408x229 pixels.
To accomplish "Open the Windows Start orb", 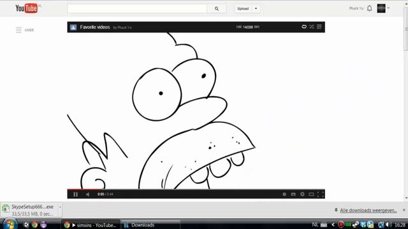I will (x=10, y=224).
